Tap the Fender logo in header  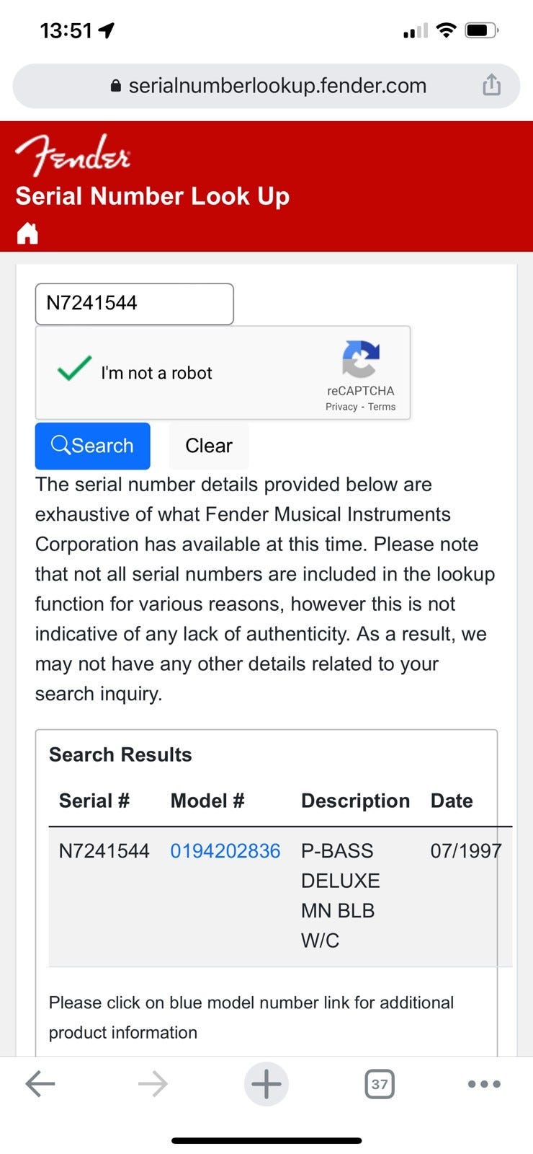(x=73, y=154)
